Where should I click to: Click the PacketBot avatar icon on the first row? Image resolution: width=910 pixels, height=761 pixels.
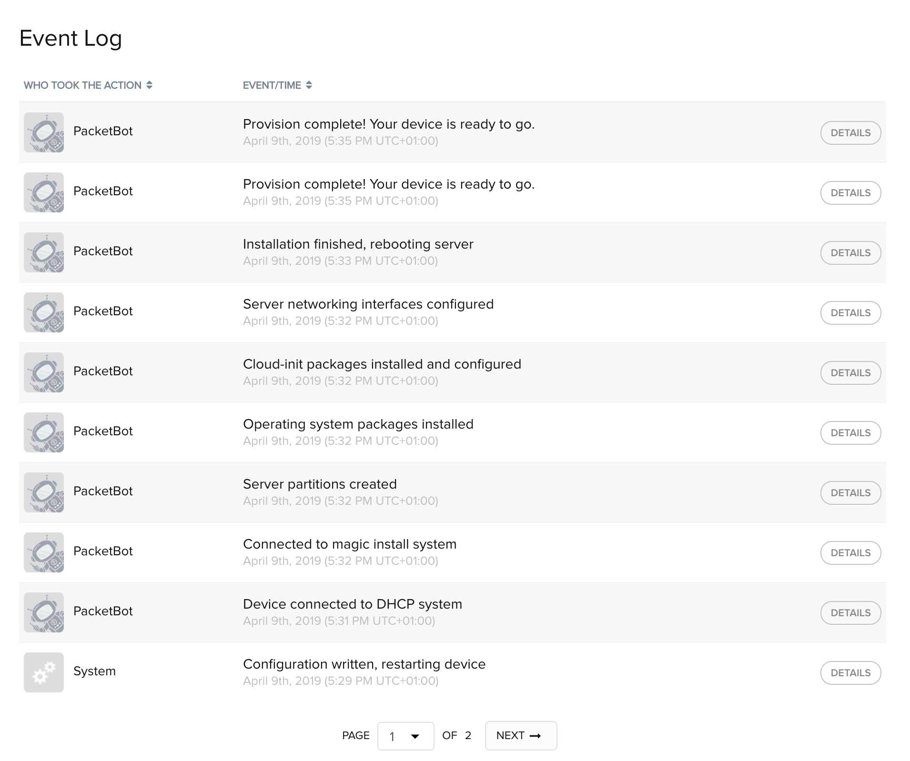coord(43,132)
